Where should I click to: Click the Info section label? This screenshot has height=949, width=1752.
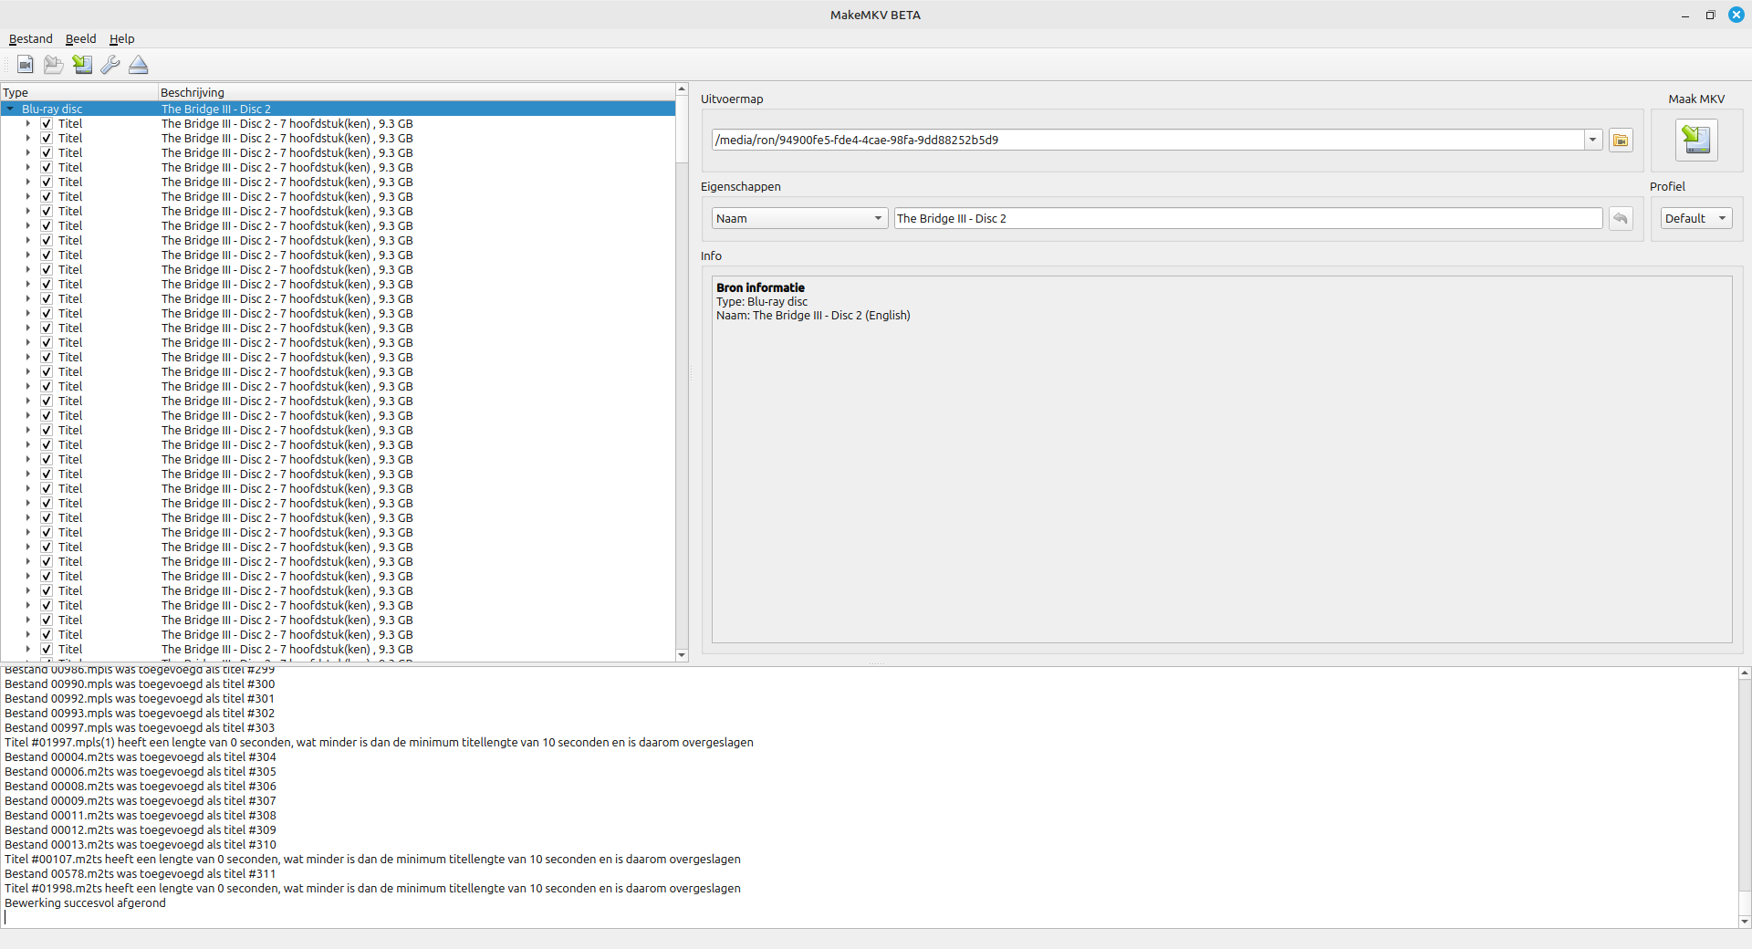(x=711, y=256)
